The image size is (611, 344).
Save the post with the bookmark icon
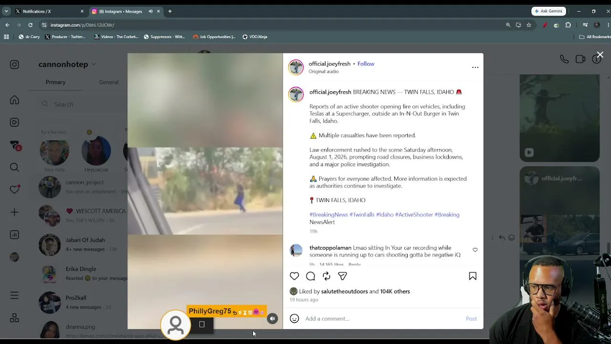click(473, 276)
